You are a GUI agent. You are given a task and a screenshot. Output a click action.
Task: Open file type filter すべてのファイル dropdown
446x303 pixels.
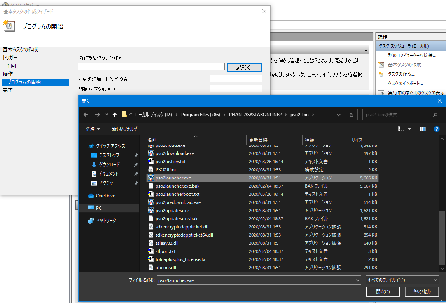pos(402,280)
